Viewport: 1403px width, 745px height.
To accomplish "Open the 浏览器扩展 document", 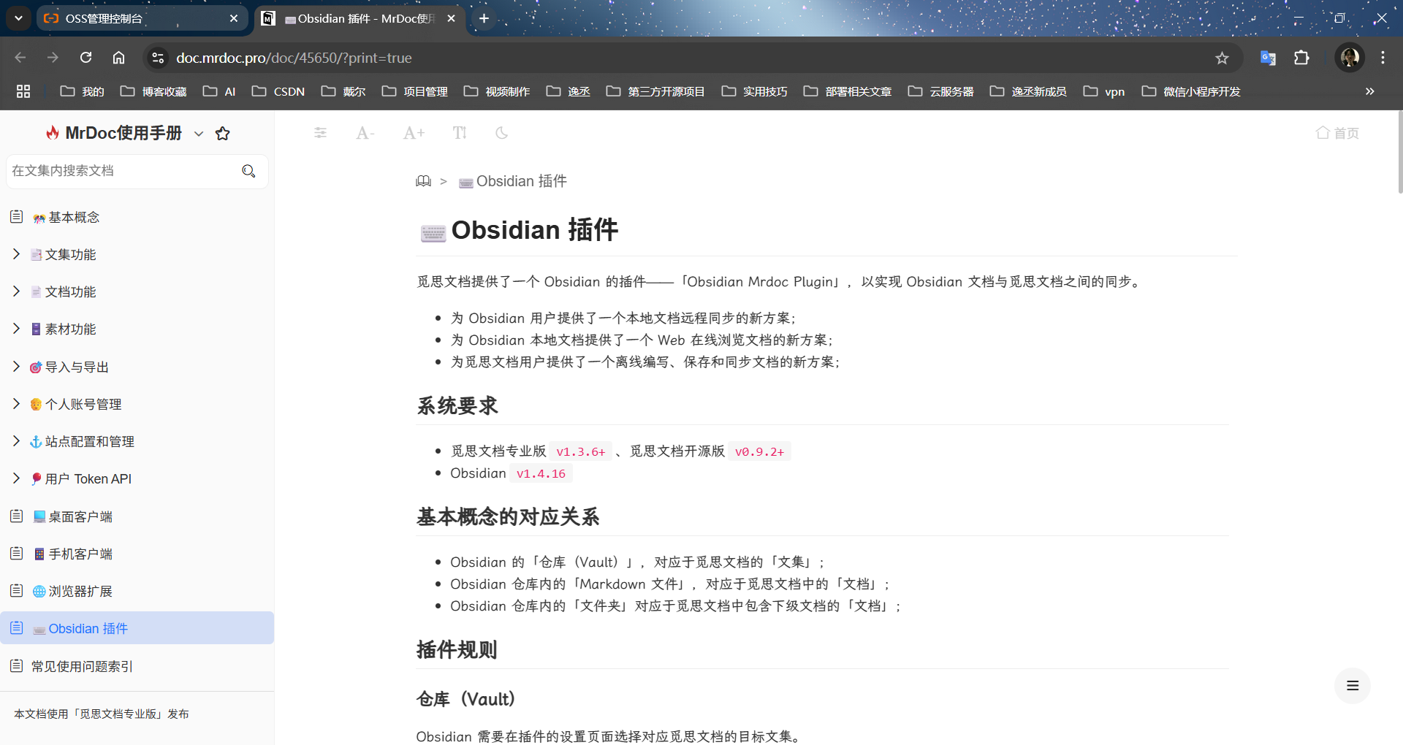I will click(72, 591).
